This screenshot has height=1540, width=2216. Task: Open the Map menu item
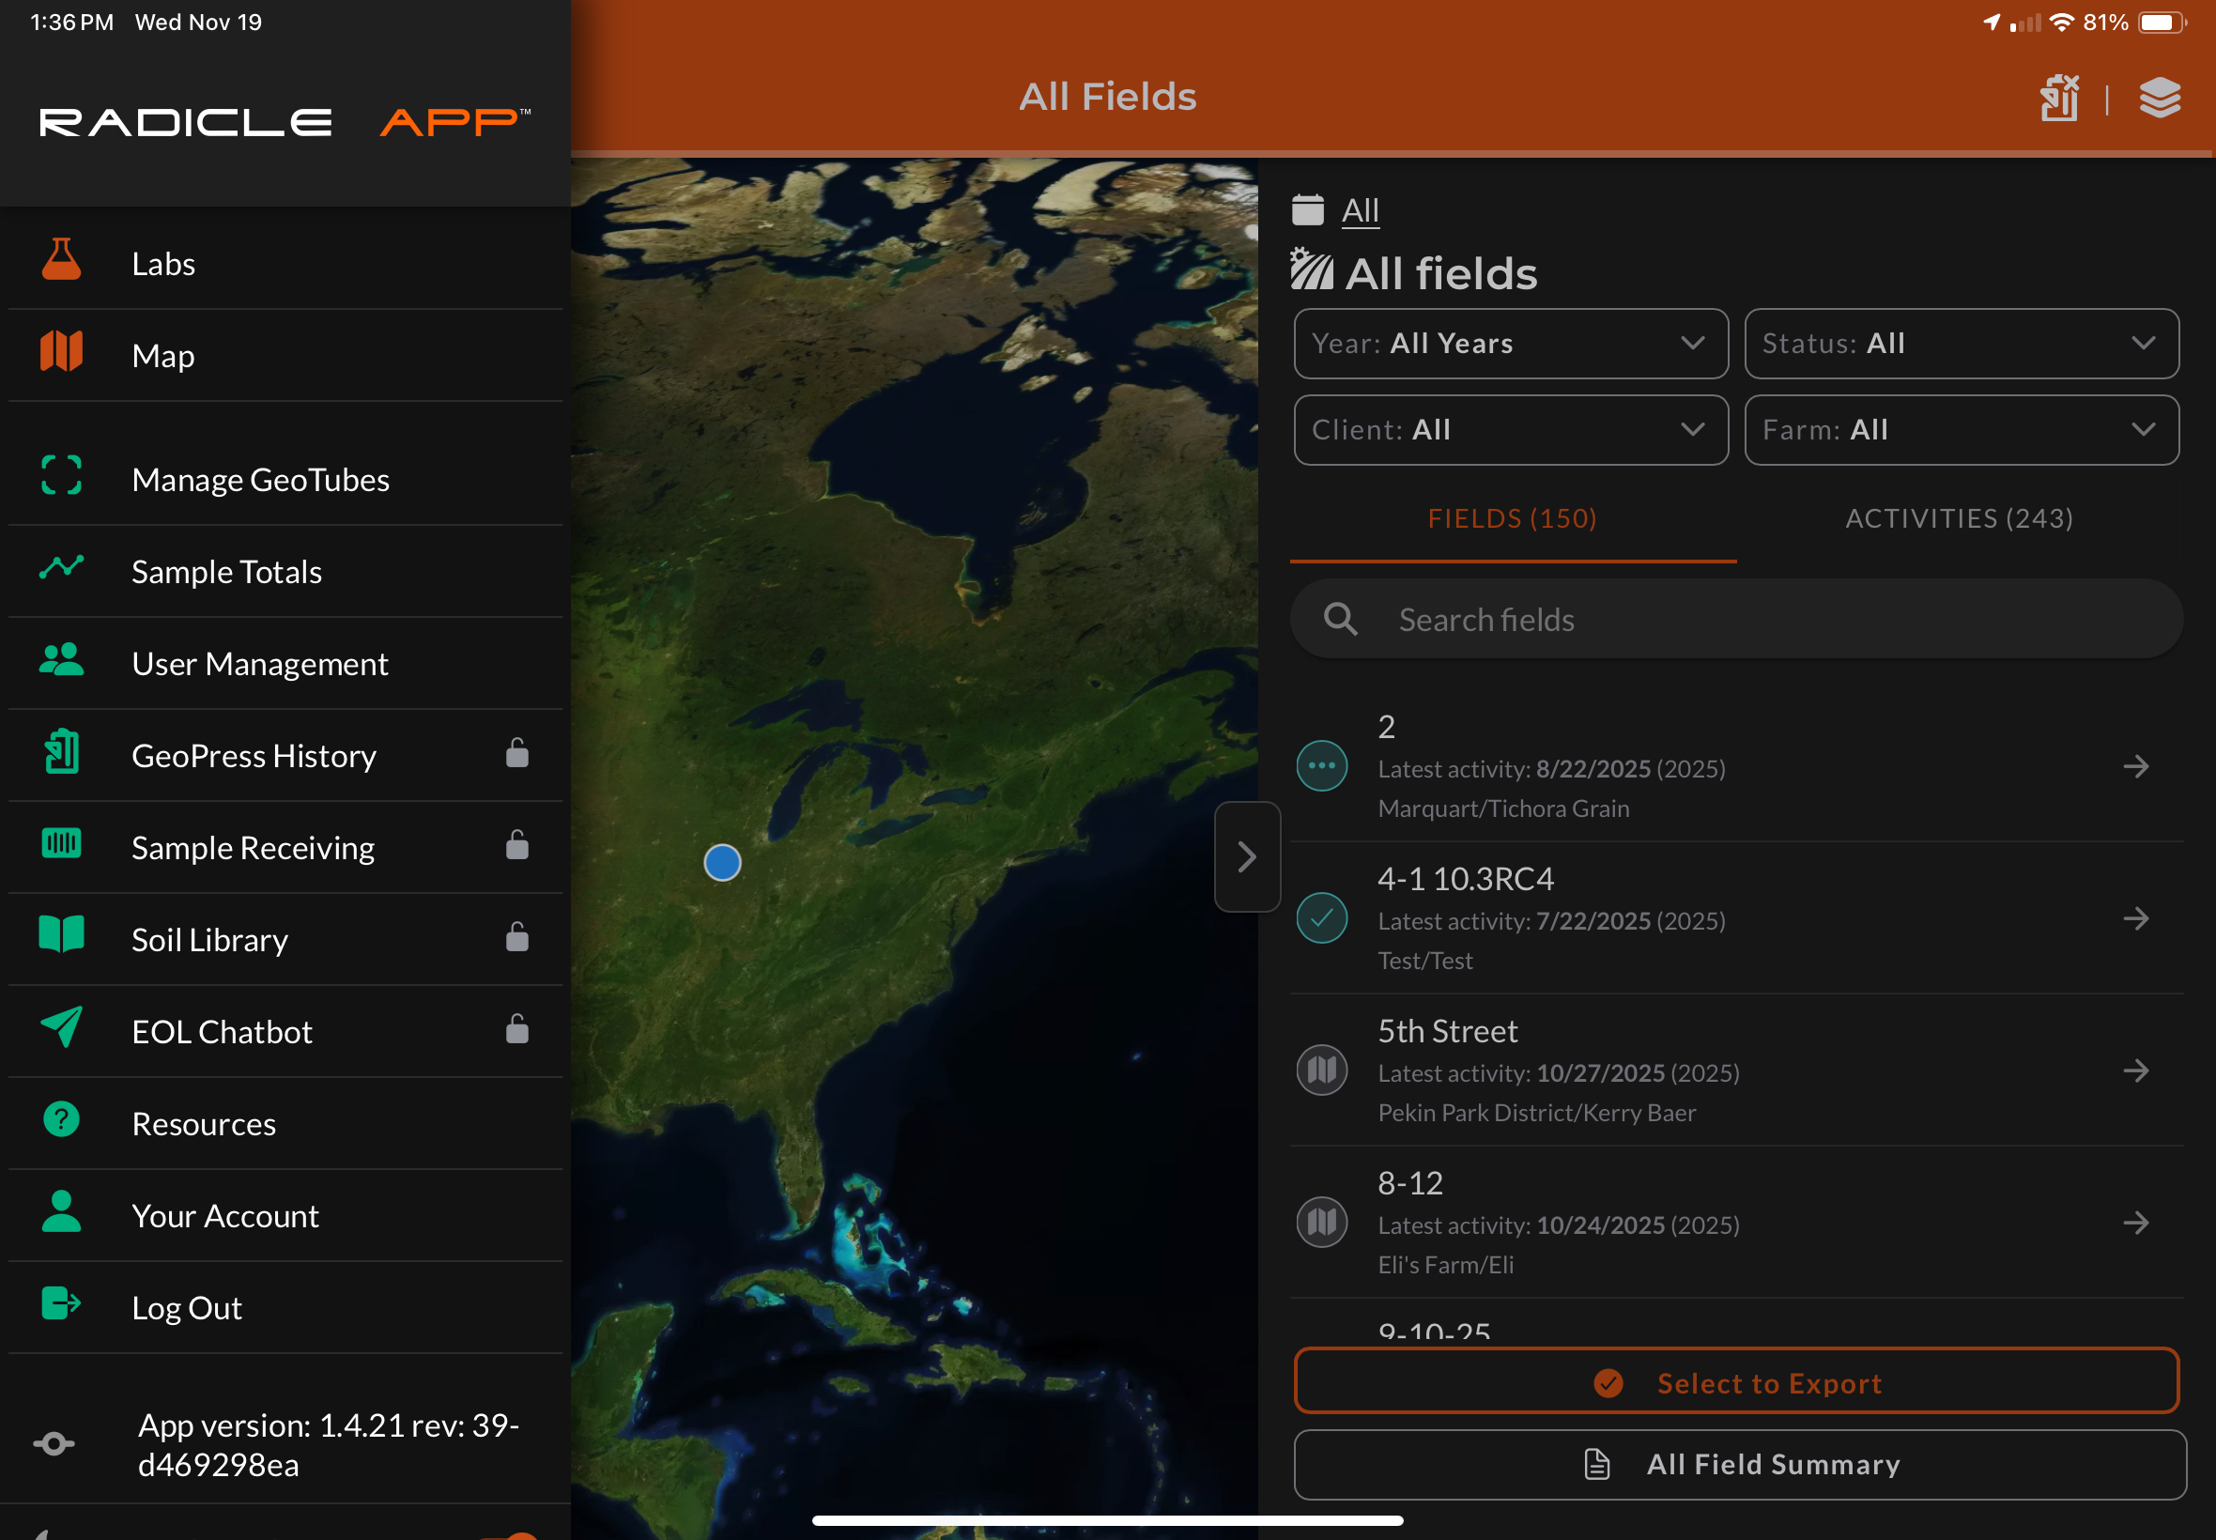point(285,355)
